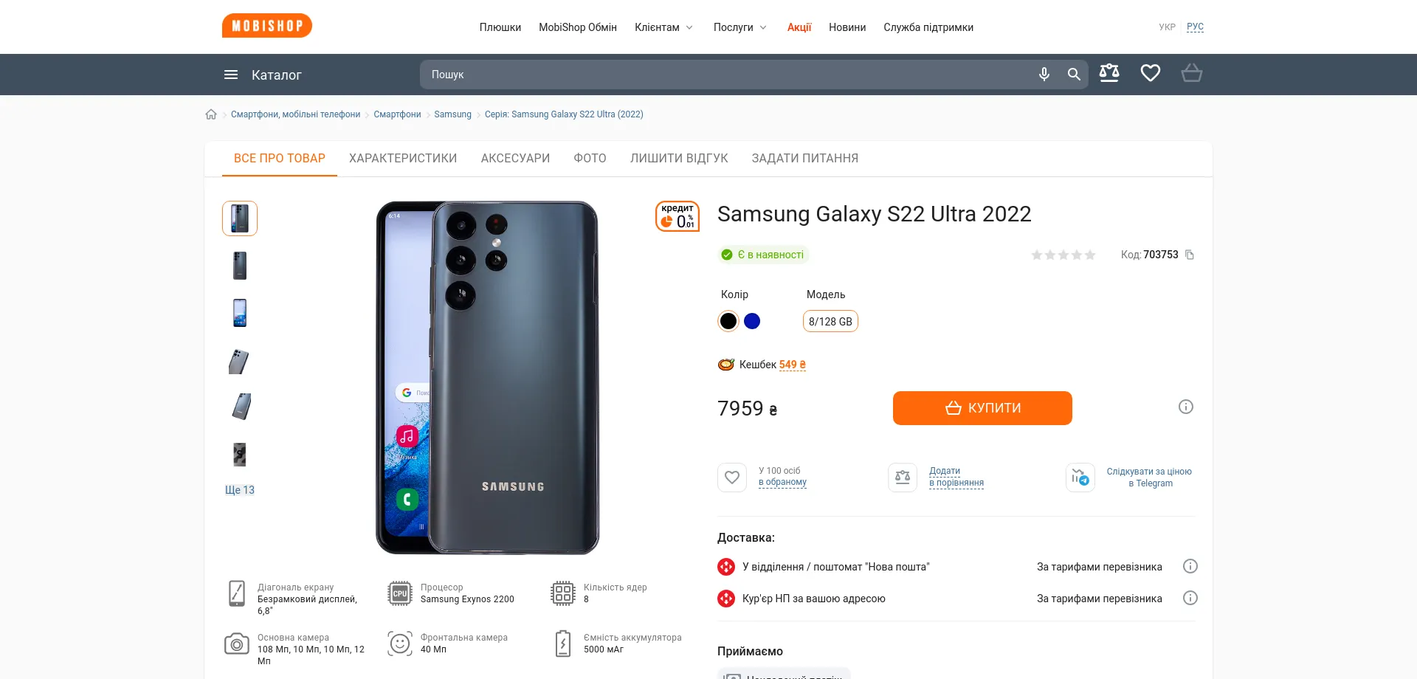Screen dimensions: 1417x679
Task: Switch to the Характеристики tab
Action: tap(403, 158)
